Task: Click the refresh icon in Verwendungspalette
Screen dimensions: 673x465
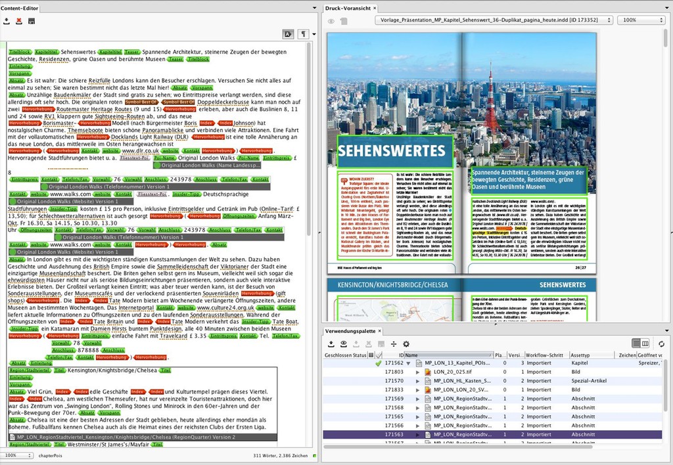Action: 661,343
